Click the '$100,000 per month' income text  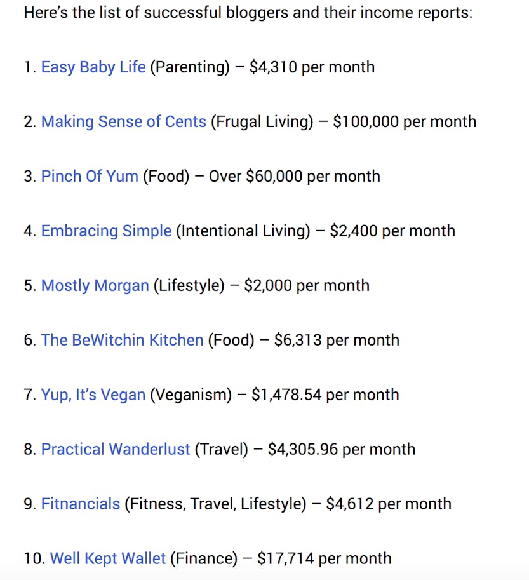click(405, 122)
